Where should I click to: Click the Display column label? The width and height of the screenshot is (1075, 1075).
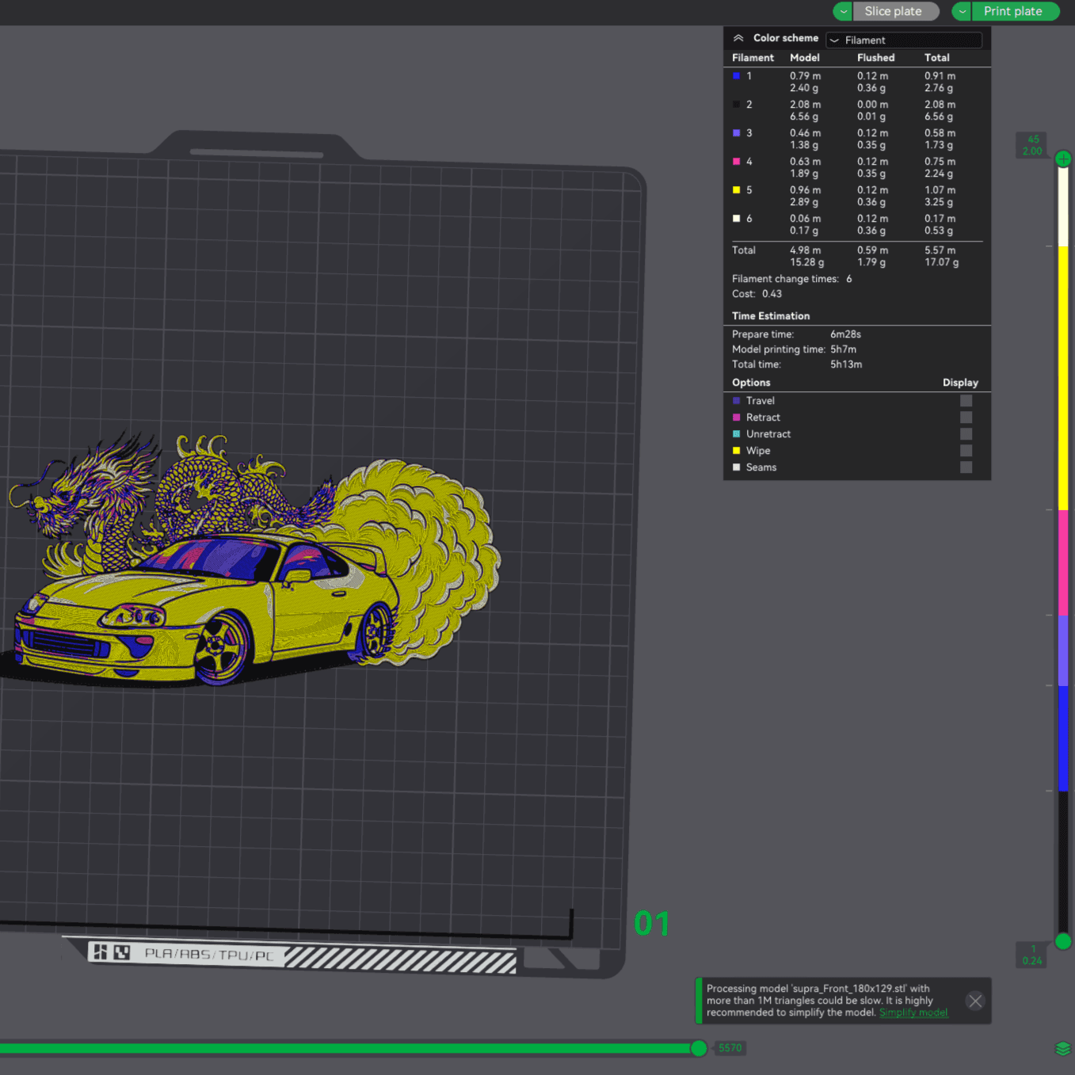click(960, 383)
